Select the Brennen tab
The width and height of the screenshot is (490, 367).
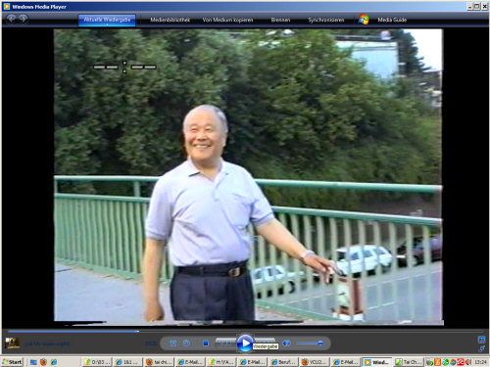click(280, 20)
